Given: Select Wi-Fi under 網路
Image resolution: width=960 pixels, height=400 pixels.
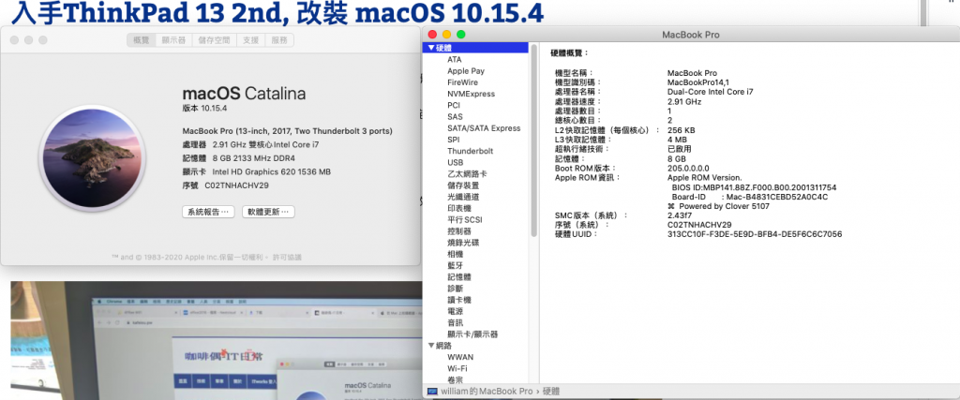Looking at the screenshot, I should 457,368.
